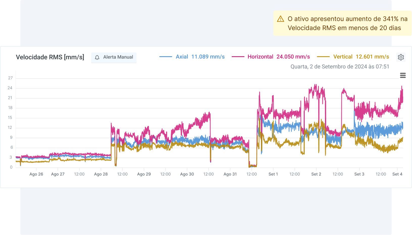Click the bell icon beside Alerta Manual
The width and height of the screenshot is (412, 235).
pos(97,57)
